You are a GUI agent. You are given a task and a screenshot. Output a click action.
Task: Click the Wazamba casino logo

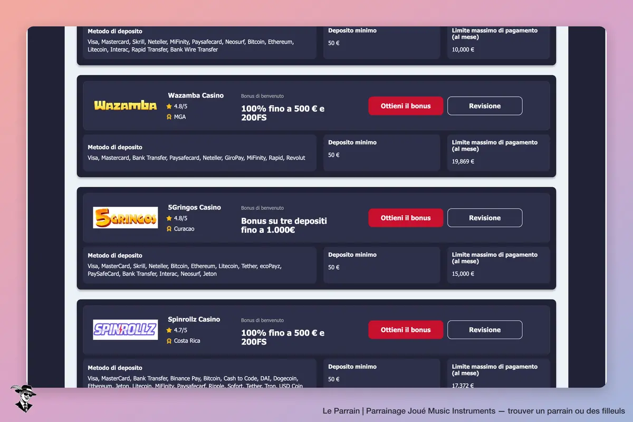(x=126, y=105)
